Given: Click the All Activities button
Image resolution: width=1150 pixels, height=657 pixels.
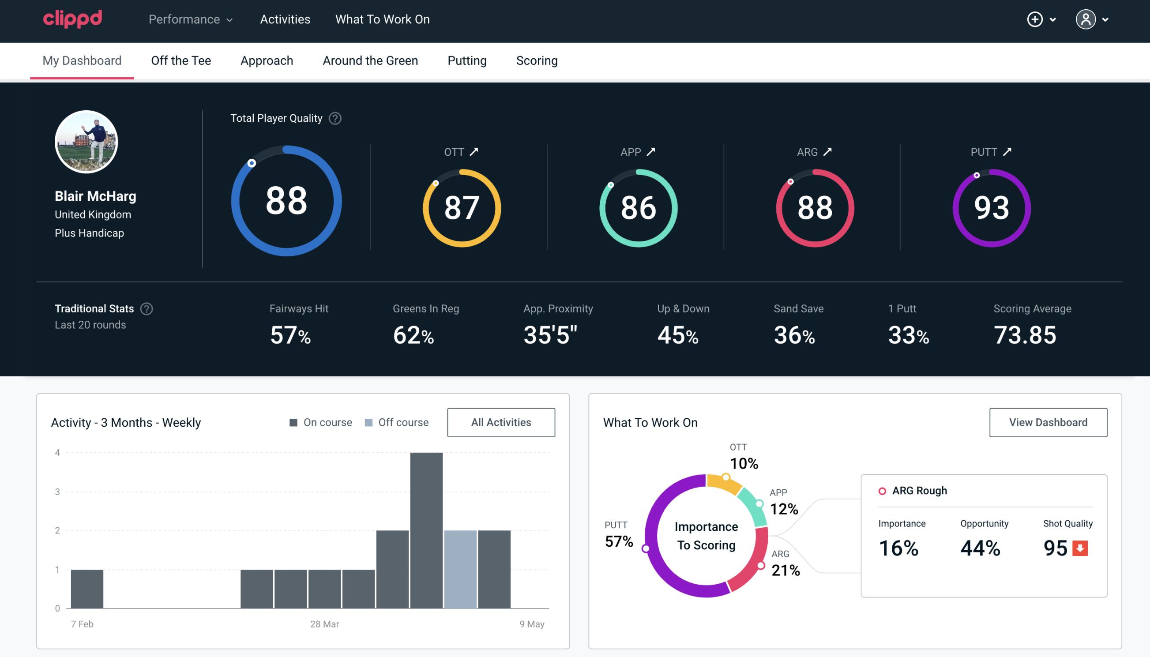Looking at the screenshot, I should 501,422.
